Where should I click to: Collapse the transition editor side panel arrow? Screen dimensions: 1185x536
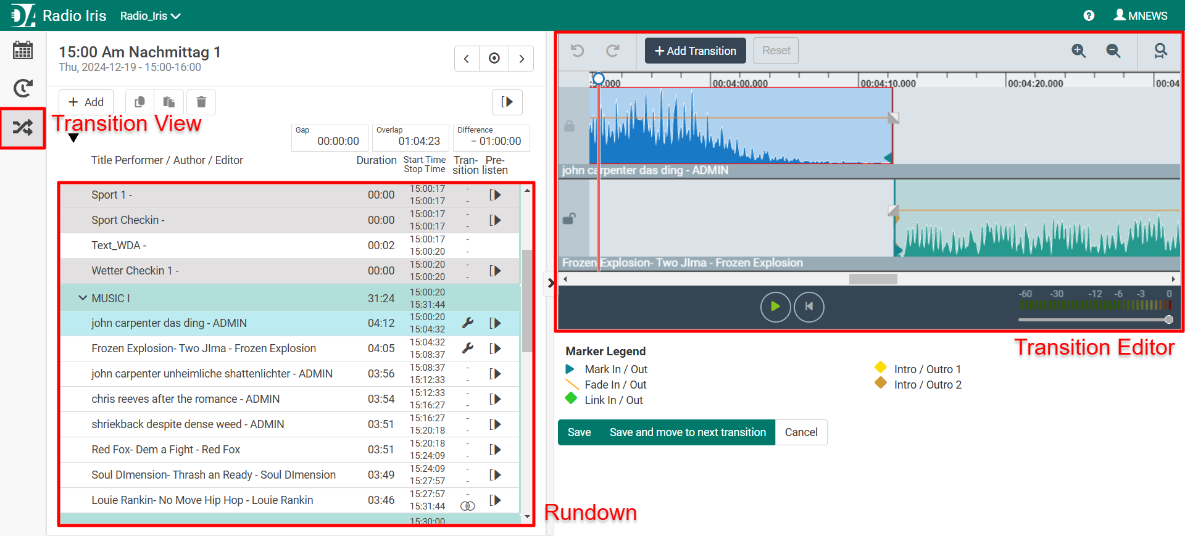pyautogui.click(x=551, y=283)
